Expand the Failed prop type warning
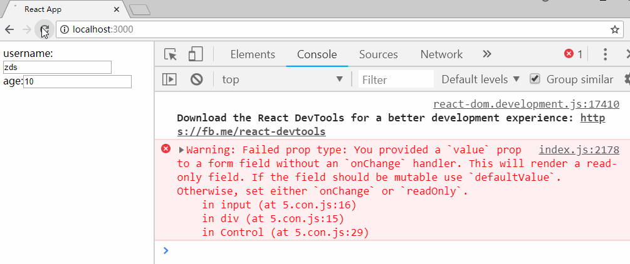Image resolution: width=630 pixels, height=264 pixels. (181, 150)
